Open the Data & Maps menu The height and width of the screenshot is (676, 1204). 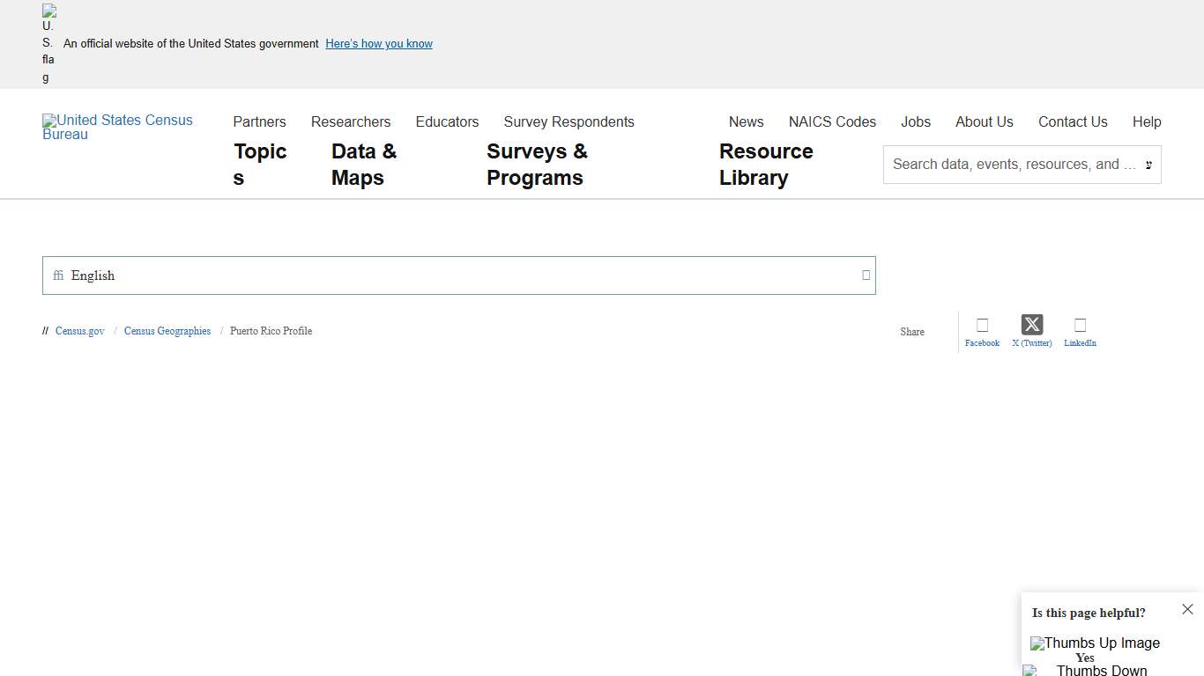(x=364, y=165)
